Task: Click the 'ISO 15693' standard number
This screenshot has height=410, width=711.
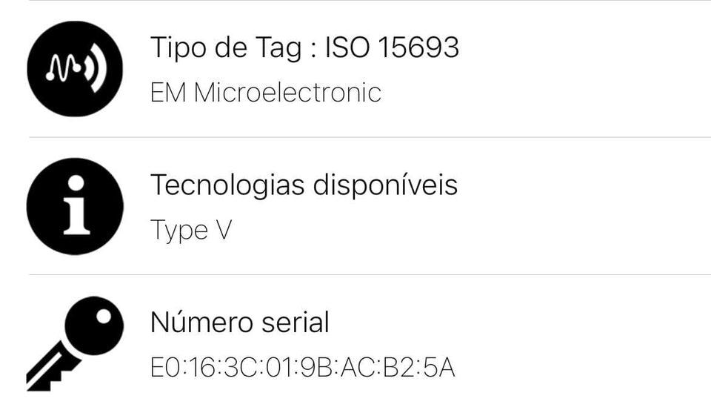Action: [392, 47]
